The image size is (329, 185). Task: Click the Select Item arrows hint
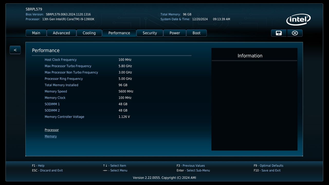click(x=114, y=166)
